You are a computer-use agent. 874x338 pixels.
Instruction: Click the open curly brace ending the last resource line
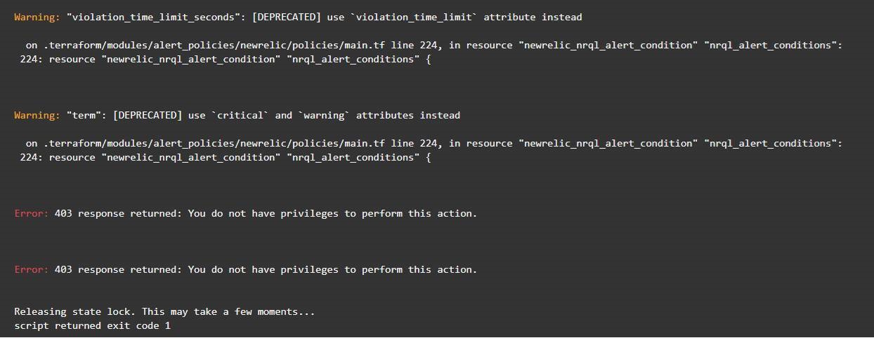(429, 157)
